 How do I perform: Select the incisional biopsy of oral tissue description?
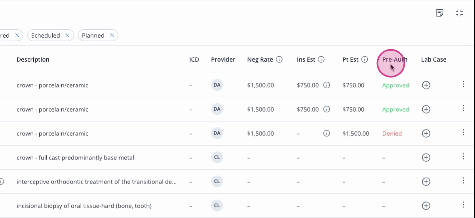click(x=84, y=206)
